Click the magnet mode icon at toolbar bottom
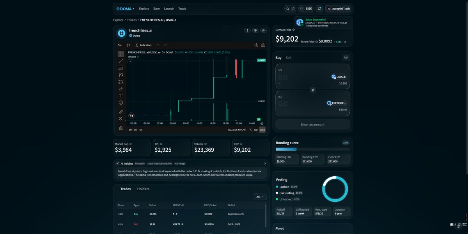Screen dimensions: 468x234 [x=121, y=128]
